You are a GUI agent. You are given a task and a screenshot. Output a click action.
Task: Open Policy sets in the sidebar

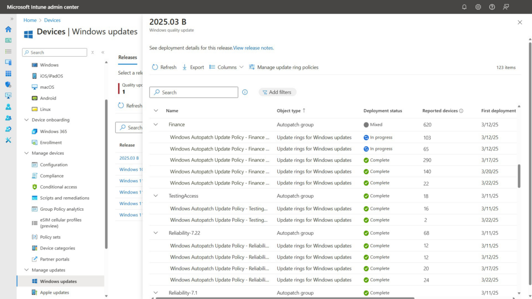coord(50,237)
